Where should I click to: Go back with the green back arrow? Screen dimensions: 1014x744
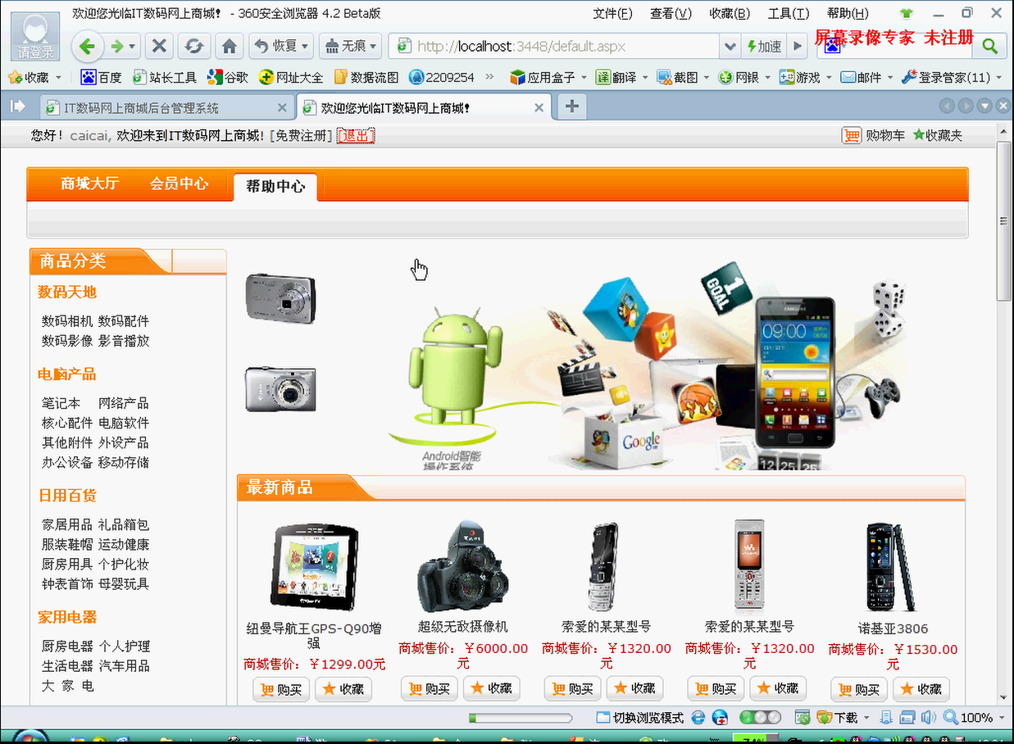87,46
